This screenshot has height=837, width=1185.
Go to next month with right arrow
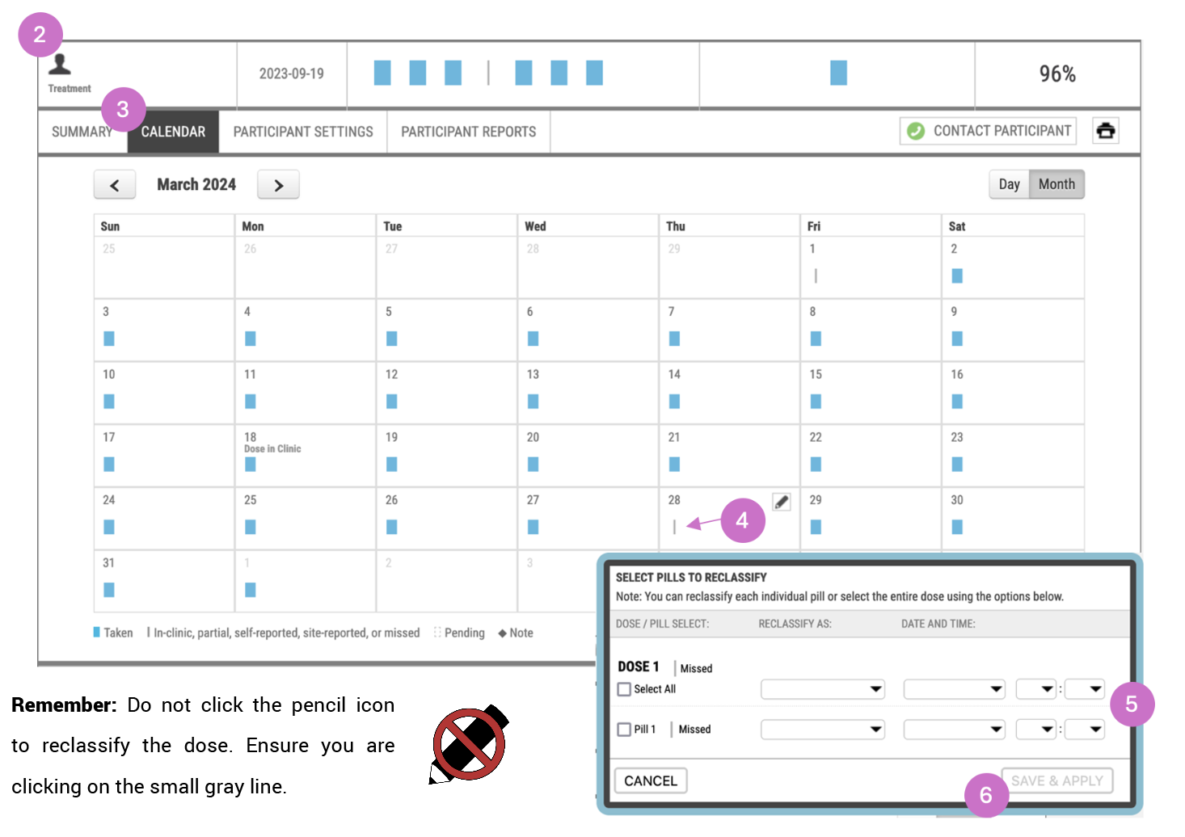pyautogui.click(x=278, y=185)
